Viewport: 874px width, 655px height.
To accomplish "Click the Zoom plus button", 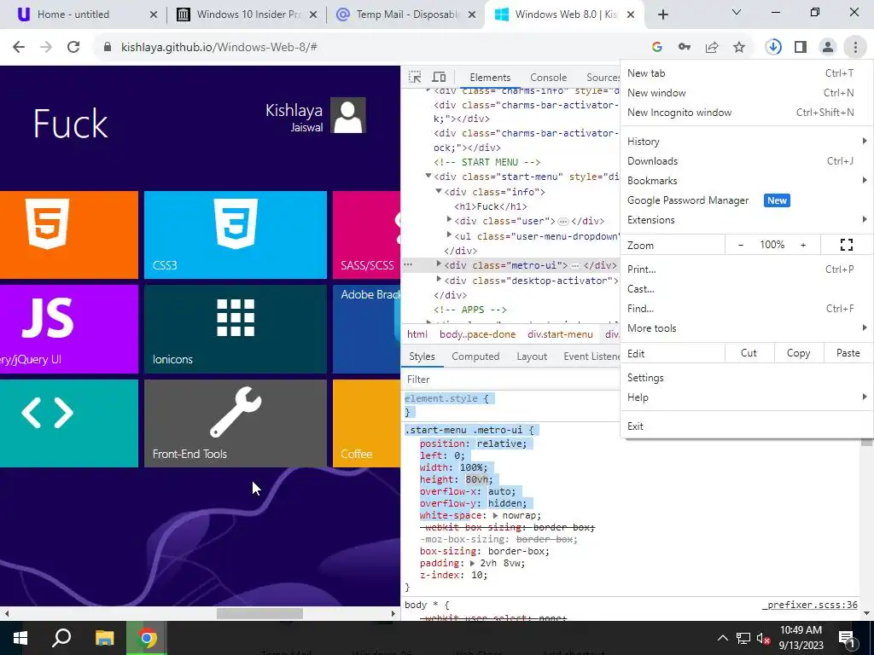I will click(x=803, y=245).
